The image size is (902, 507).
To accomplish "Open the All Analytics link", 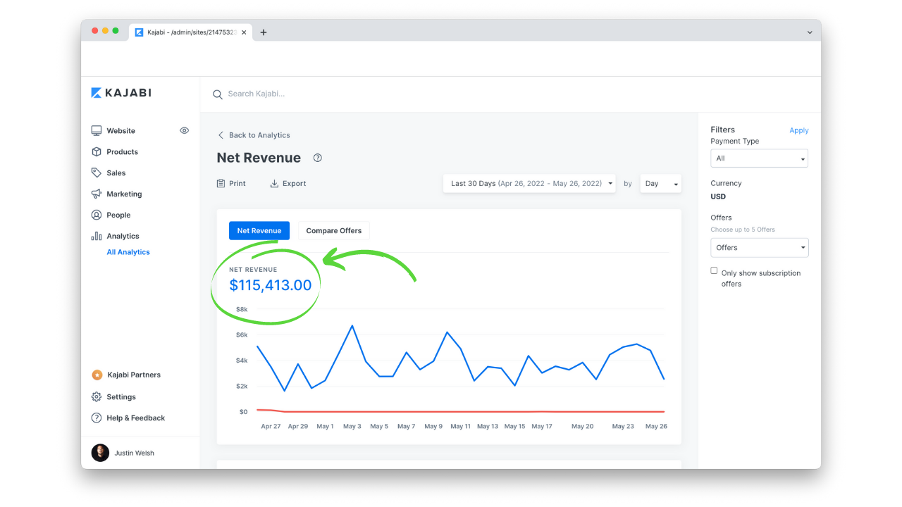I will 128,252.
